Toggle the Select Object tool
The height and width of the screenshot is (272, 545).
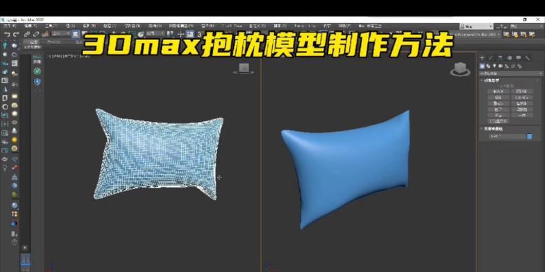(x=76, y=35)
